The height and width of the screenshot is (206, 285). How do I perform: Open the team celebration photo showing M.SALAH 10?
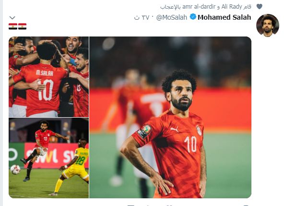point(49,77)
